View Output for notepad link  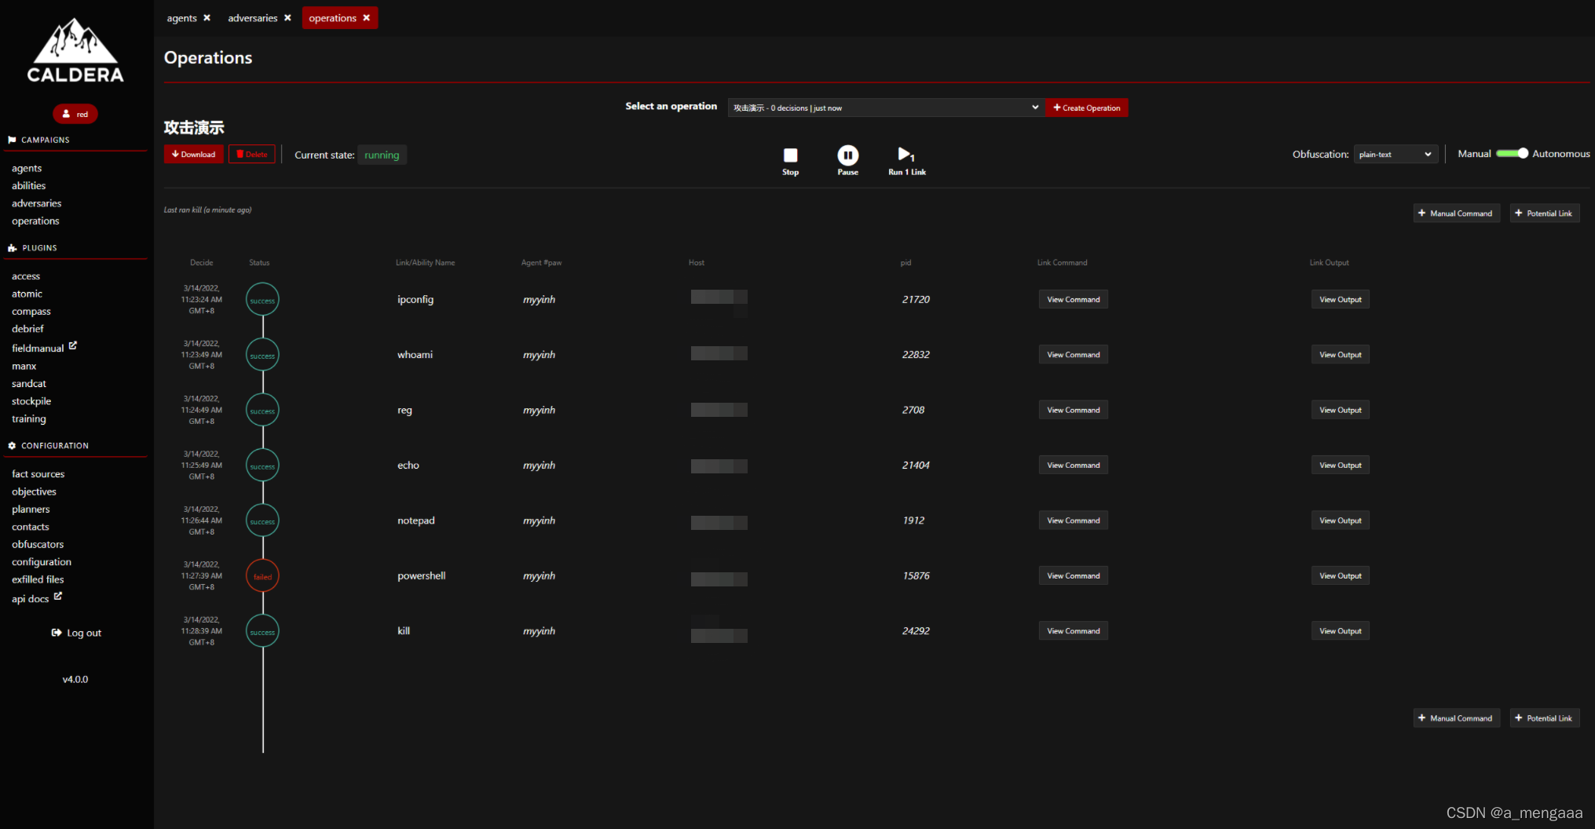[1340, 520]
